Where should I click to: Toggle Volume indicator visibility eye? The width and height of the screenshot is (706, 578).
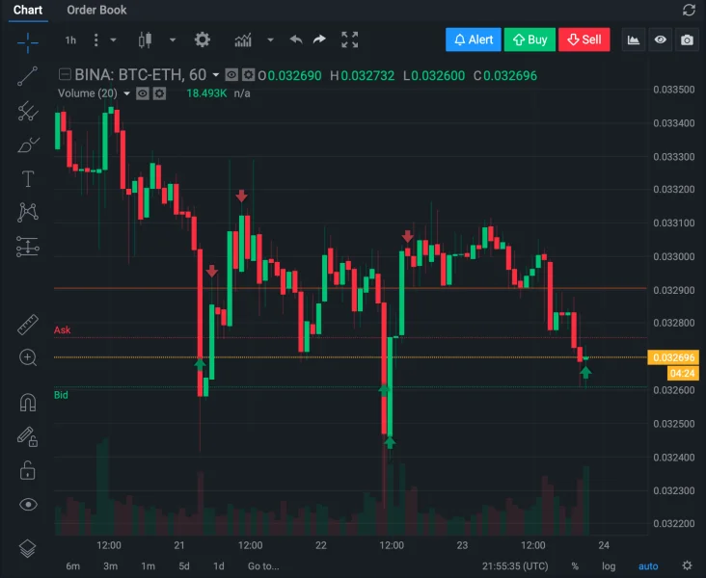(142, 93)
